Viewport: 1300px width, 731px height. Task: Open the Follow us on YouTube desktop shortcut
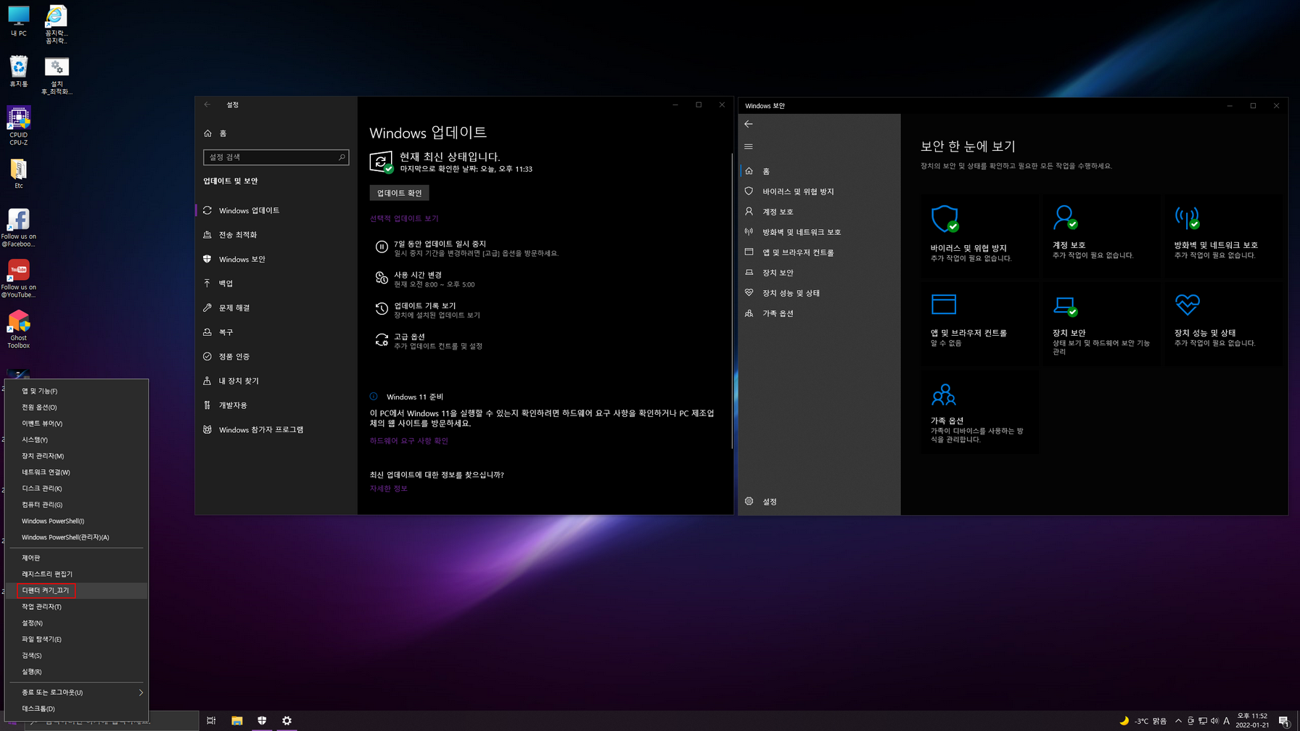click(18, 278)
